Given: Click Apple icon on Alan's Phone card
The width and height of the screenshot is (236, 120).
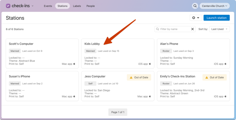Looking at the screenshot, I should point(225,64).
